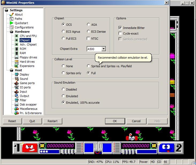Set collision level to Sprites only
The width and height of the screenshot is (196, 165).
tap(63, 73)
